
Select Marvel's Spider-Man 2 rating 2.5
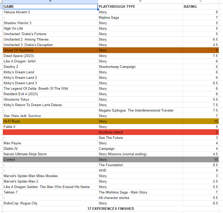(201, 182)
